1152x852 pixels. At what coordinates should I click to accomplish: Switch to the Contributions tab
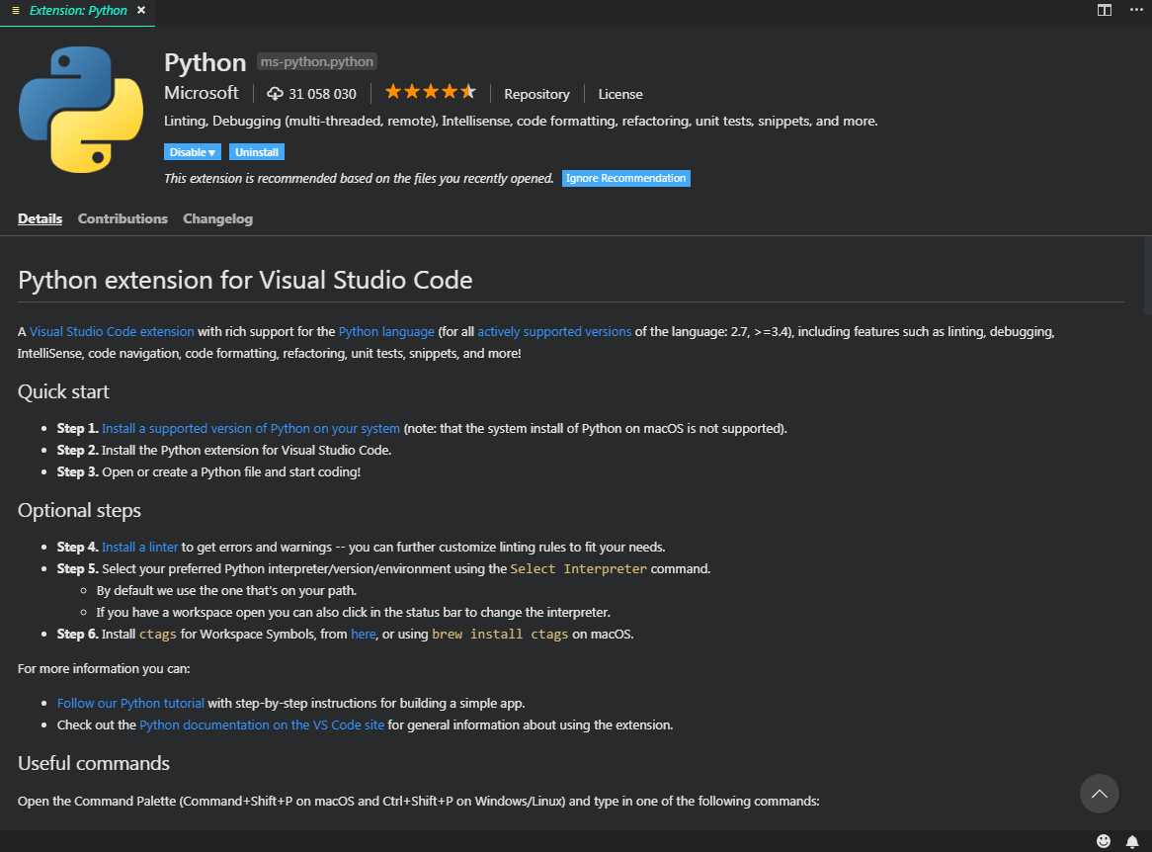[123, 218]
